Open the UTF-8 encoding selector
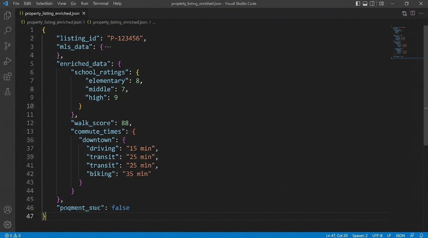Screen dimensions: 428x238 [377, 236]
